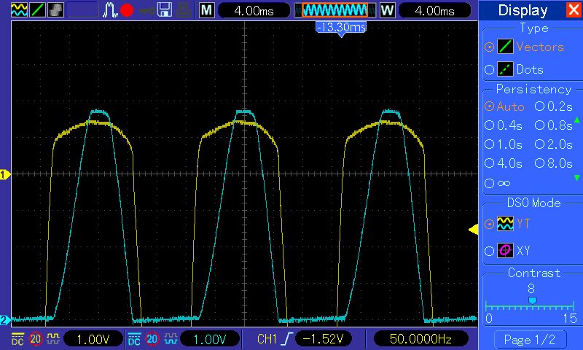583x350 pixels.
Task: Click the printer icon in top toolbar
Action: (185, 10)
